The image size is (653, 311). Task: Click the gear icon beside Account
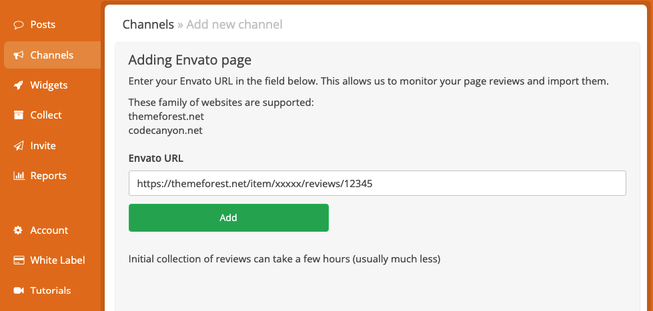point(18,230)
